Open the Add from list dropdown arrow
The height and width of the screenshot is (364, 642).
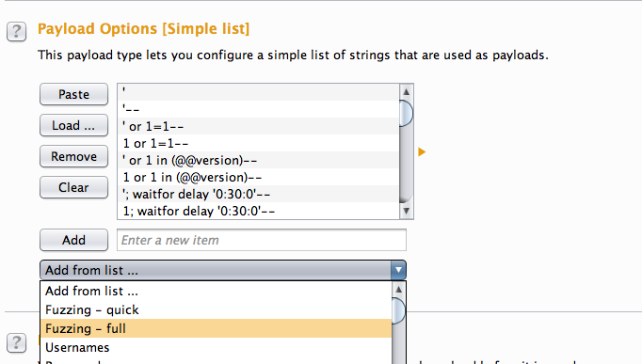[x=398, y=270]
